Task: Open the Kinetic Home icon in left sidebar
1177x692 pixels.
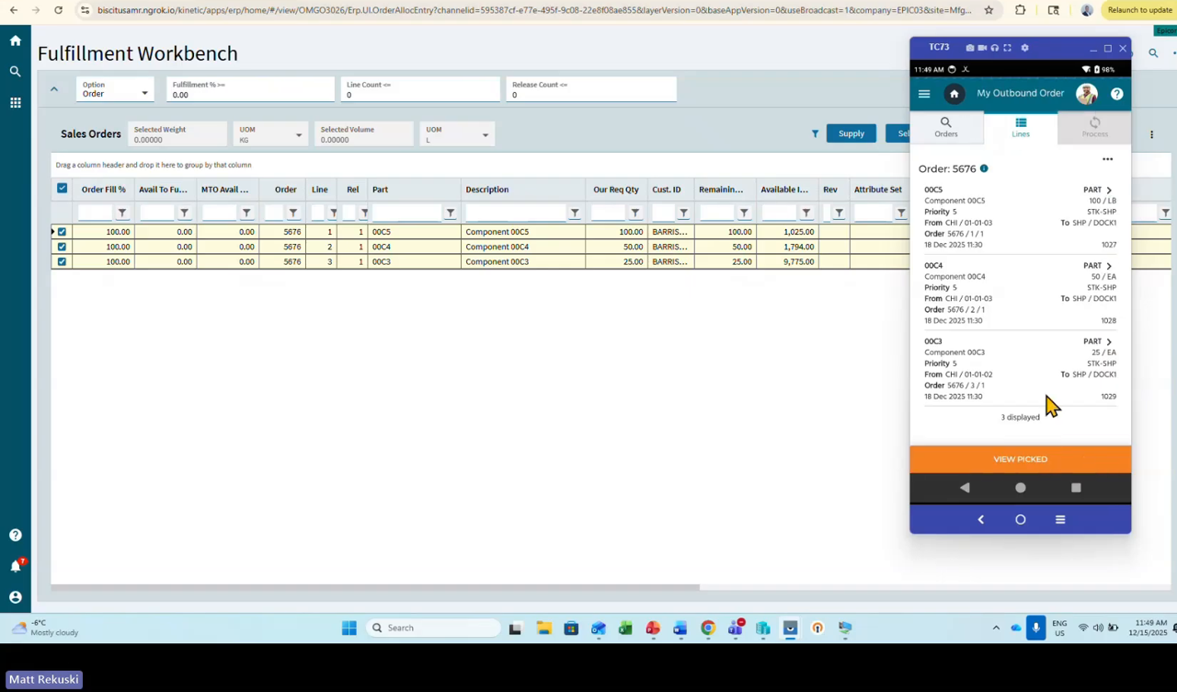Action: coord(15,40)
